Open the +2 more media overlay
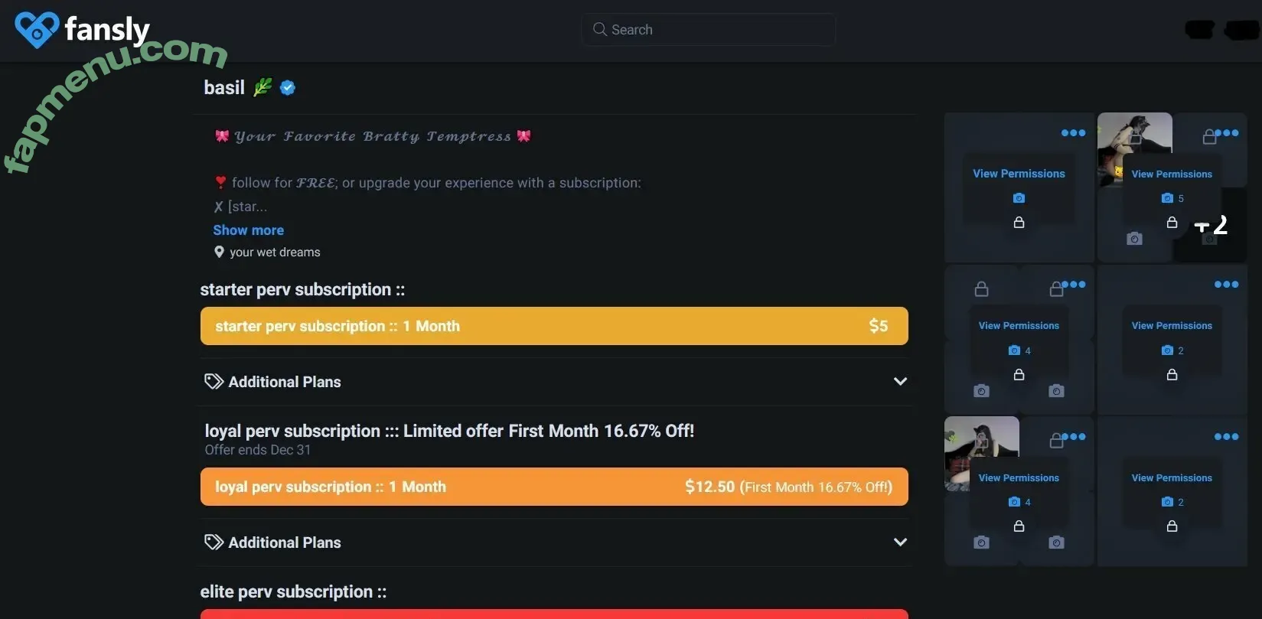1262x619 pixels. click(x=1211, y=225)
